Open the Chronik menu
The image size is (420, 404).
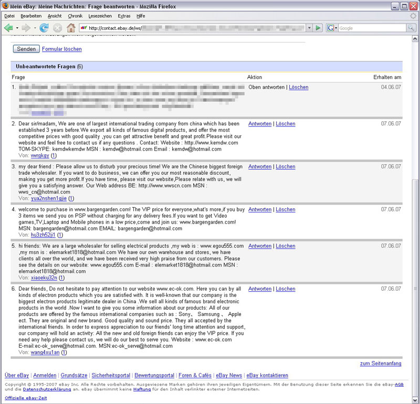pyautogui.click(x=75, y=16)
